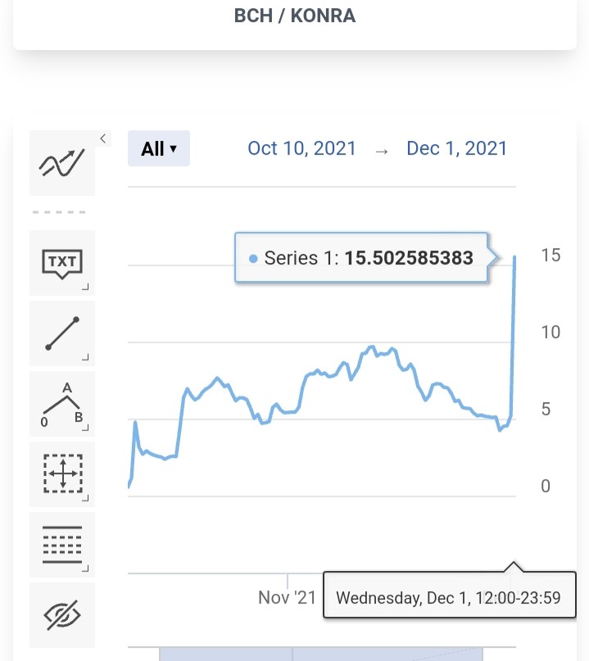Open the All range selector dropdown
This screenshot has height=661, width=589.
[159, 148]
